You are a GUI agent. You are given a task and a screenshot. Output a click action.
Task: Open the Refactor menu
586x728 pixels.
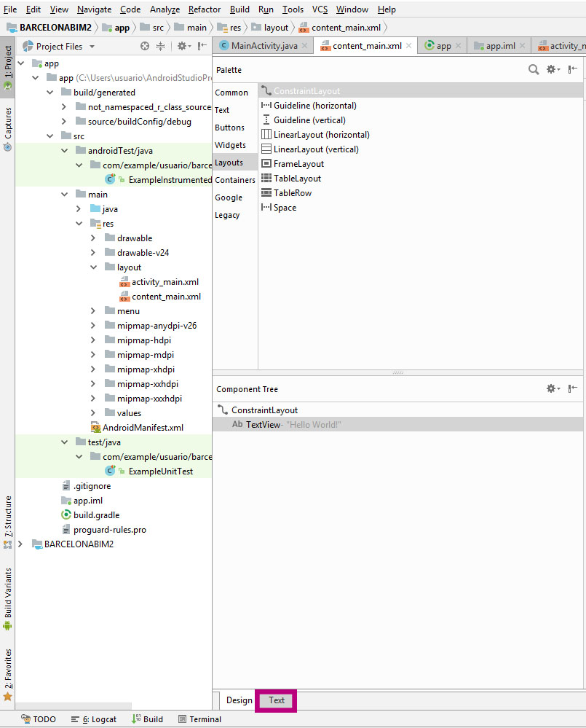tap(205, 9)
